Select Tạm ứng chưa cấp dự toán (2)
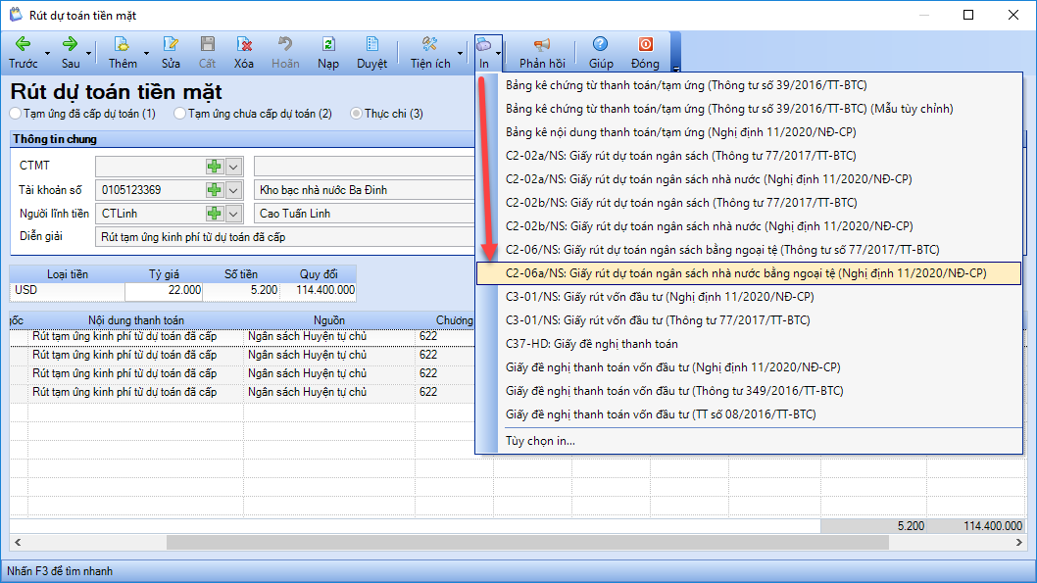 pyautogui.click(x=180, y=114)
